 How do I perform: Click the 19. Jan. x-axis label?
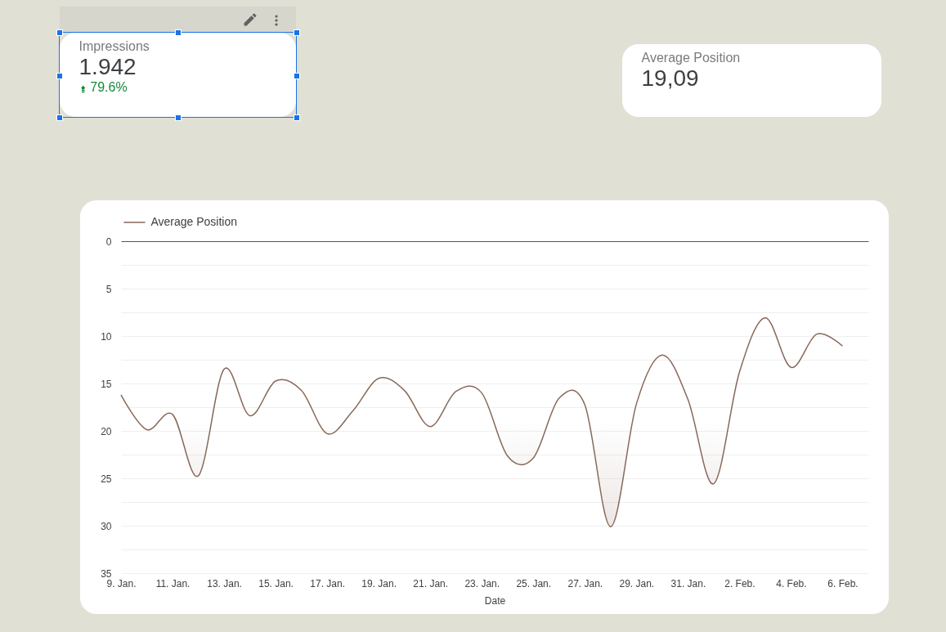tap(379, 584)
